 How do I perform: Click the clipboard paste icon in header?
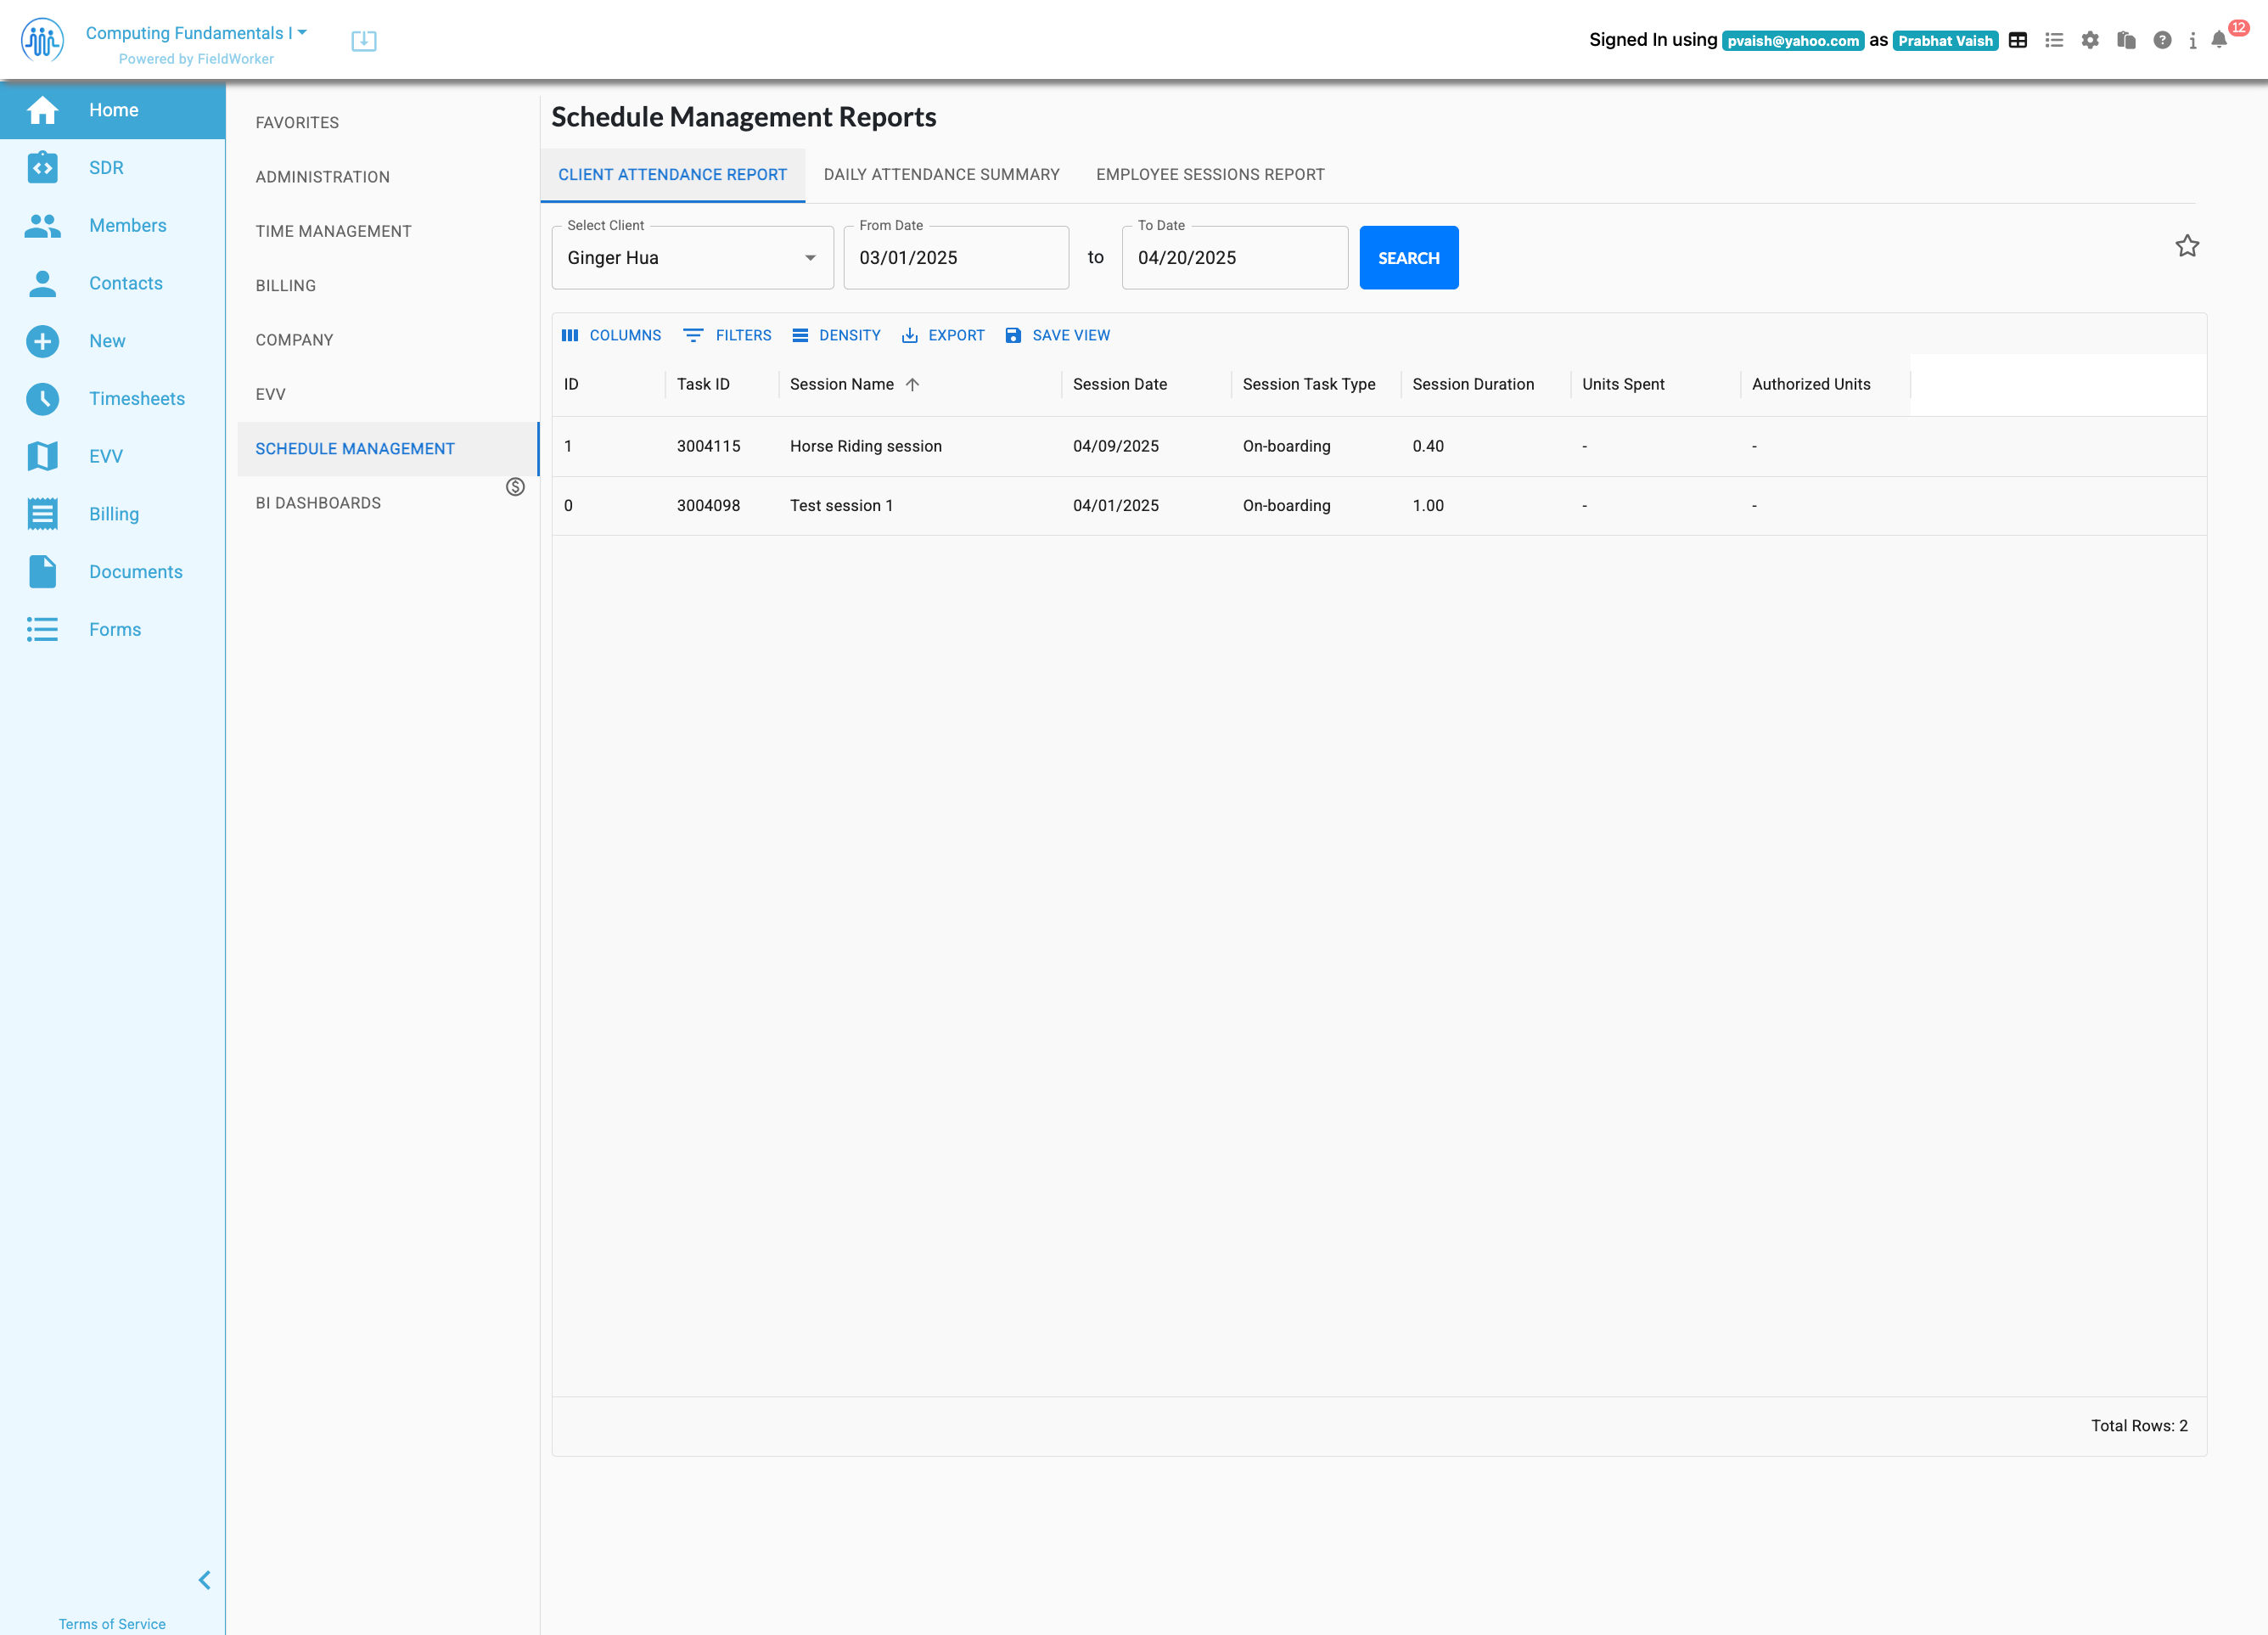2126,40
